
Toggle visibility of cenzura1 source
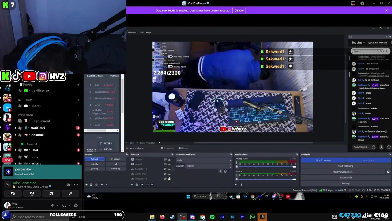[165, 159]
